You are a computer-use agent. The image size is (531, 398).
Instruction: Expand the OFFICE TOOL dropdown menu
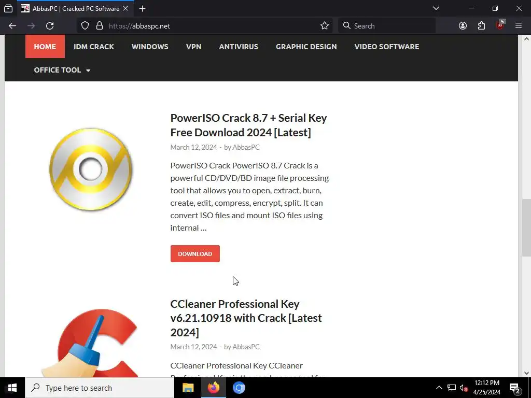[x=62, y=70]
